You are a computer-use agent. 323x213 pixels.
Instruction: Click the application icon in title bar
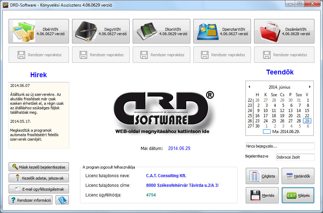tap(6, 5)
